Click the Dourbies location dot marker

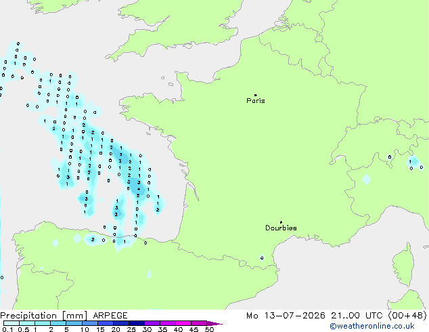[281, 222]
